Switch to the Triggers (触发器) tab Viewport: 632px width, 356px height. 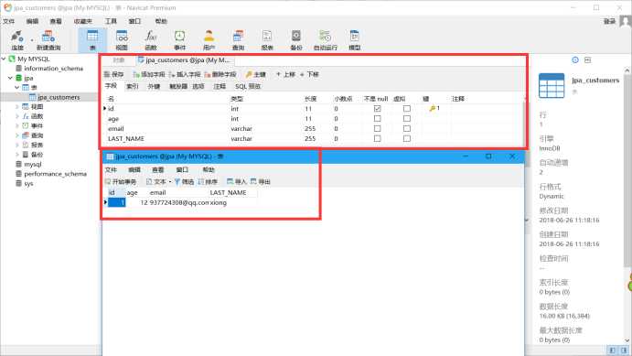(x=178, y=86)
